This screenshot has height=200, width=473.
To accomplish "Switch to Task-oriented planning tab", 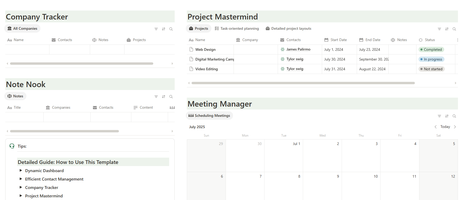I will 237,28.
